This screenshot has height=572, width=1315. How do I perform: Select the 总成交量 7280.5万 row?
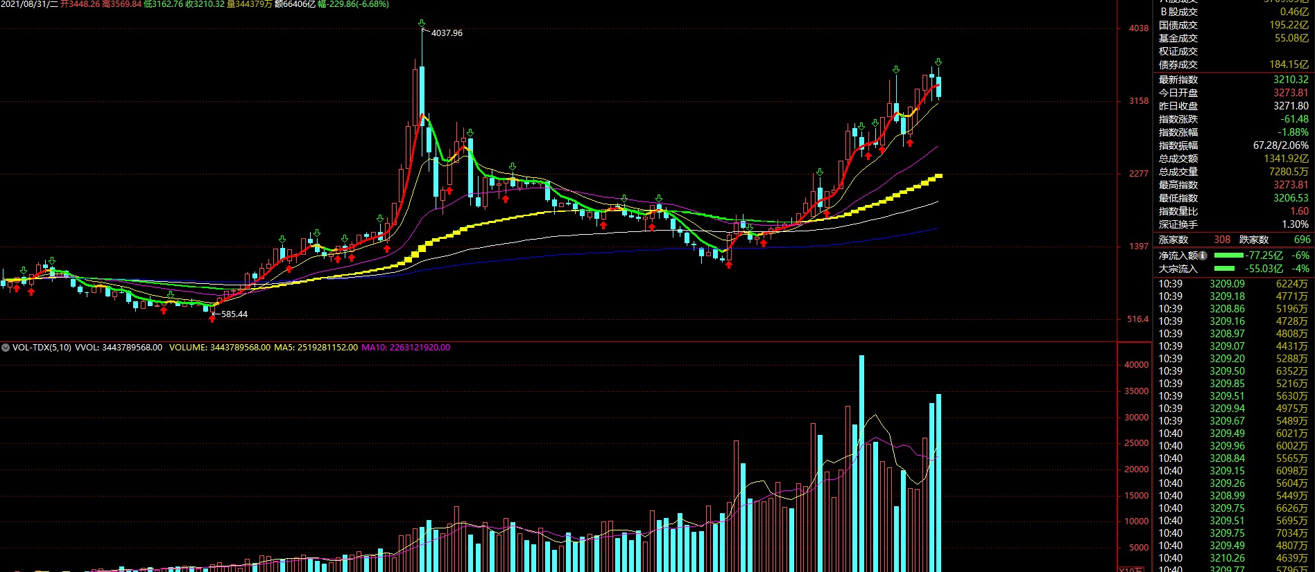(1234, 172)
